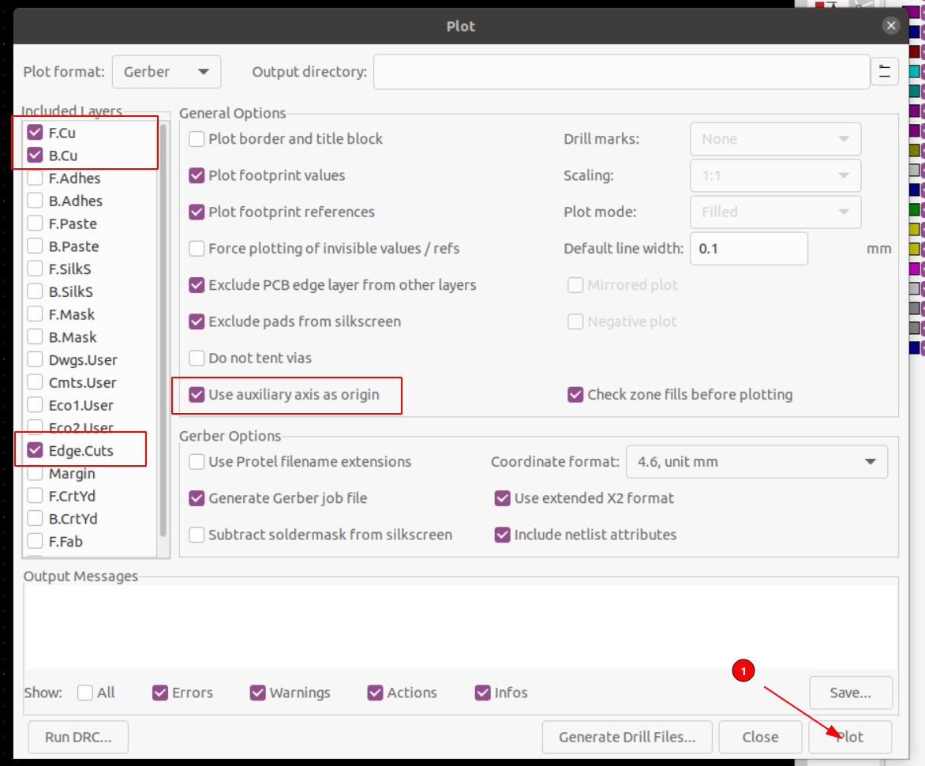Viewport: 925px width, 766px height.
Task: Select the Cmts.User layer
Action: click(x=35, y=382)
